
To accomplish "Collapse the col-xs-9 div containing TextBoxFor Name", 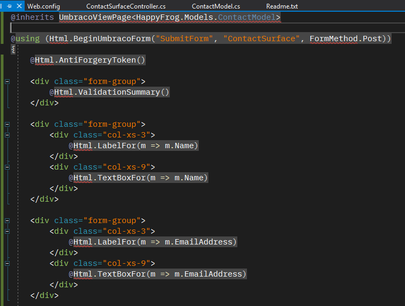I will pyautogui.click(x=7, y=167).
